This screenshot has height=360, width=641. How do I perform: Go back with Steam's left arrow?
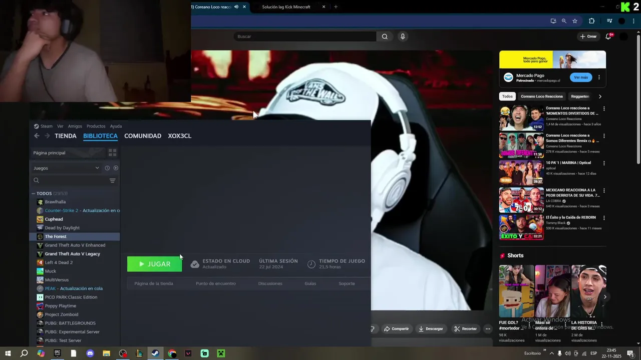37,136
